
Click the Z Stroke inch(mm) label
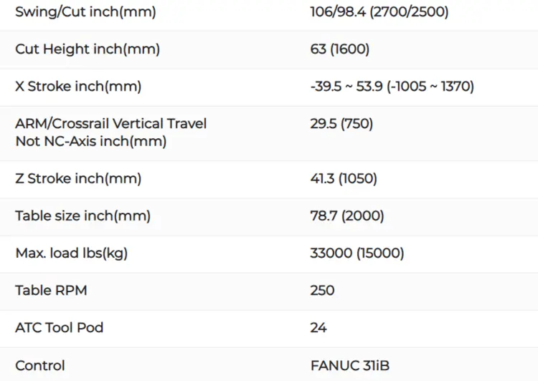coord(78,178)
